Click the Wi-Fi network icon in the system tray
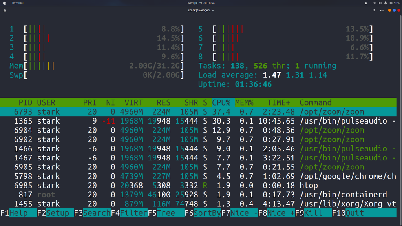Screen dimensions: 402x226 coord(375,3)
